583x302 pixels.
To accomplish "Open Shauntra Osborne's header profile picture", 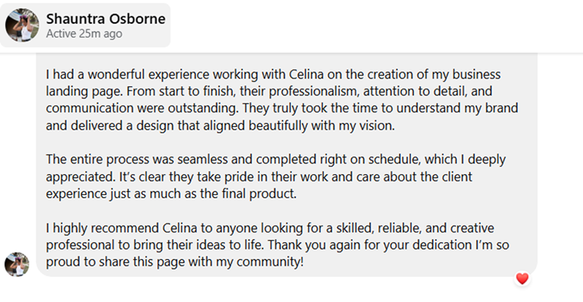I will [22, 25].
